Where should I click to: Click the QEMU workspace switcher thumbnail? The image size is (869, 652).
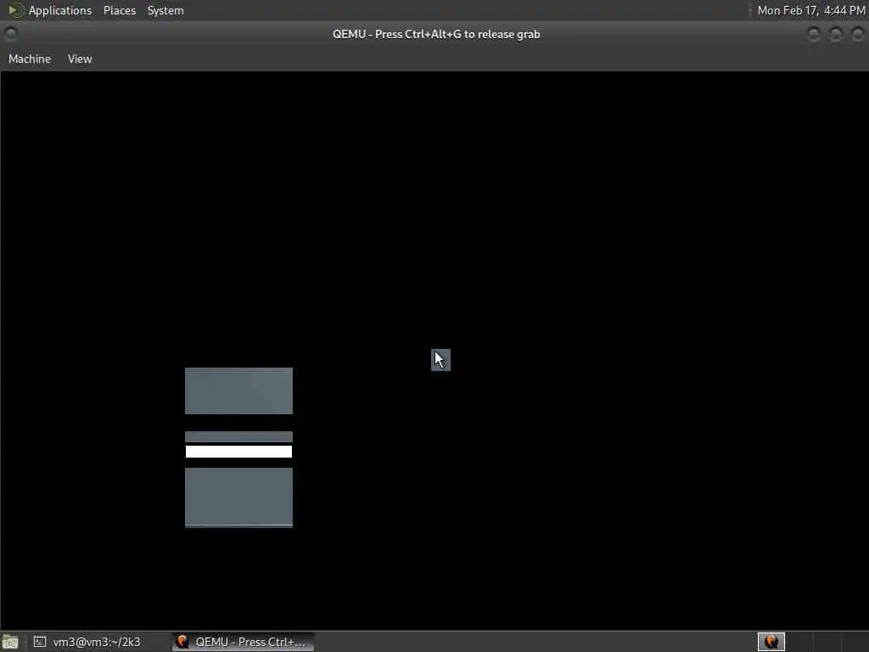771,642
